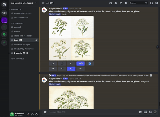Open the Inbox icon
Image resolution: width=160 pixels, height=117 pixels.
[x=151, y=3]
